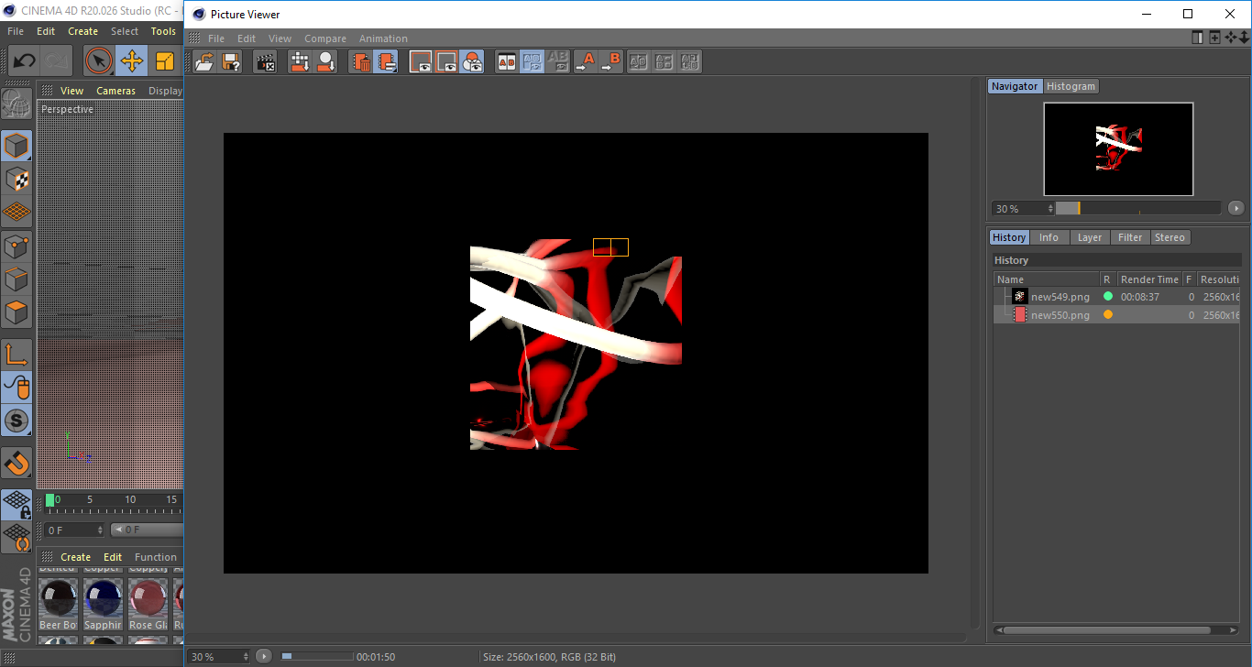Set current image as B

click(610, 62)
